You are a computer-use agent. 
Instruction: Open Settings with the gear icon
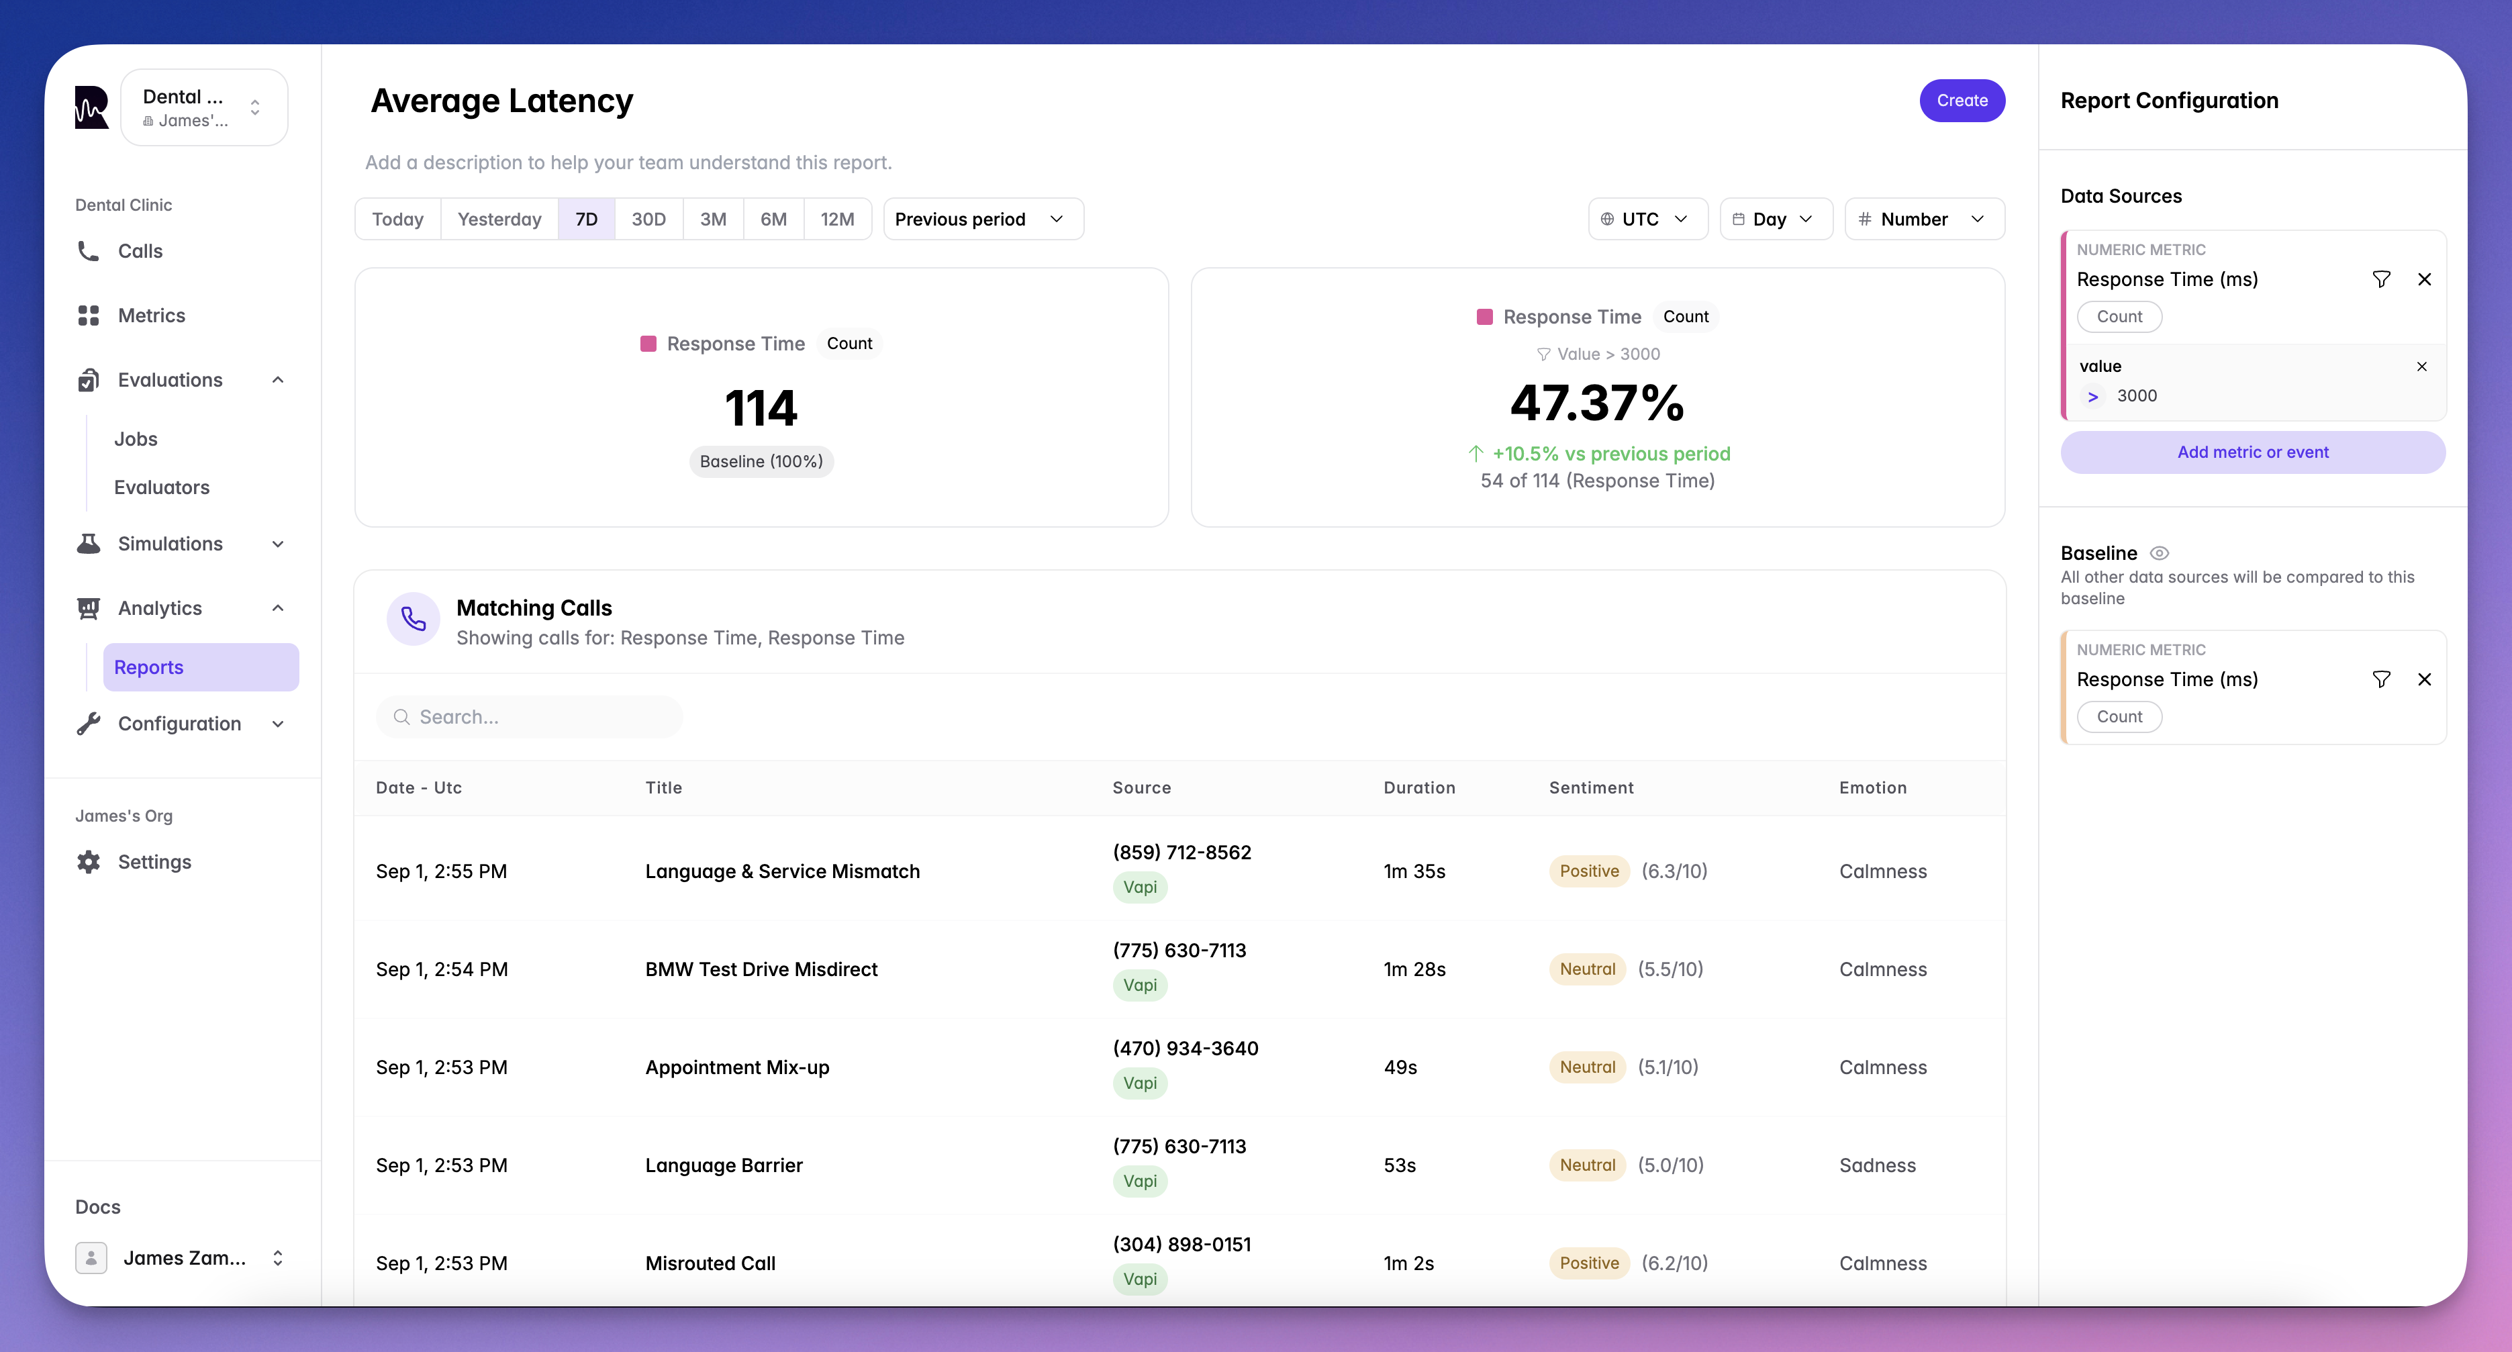pyautogui.click(x=89, y=861)
